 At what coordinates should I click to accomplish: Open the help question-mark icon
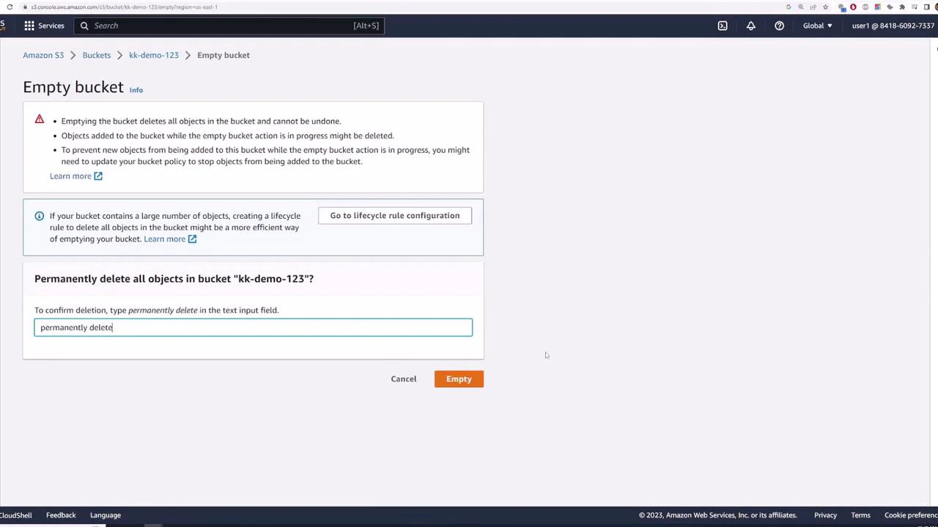pyautogui.click(x=779, y=26)
